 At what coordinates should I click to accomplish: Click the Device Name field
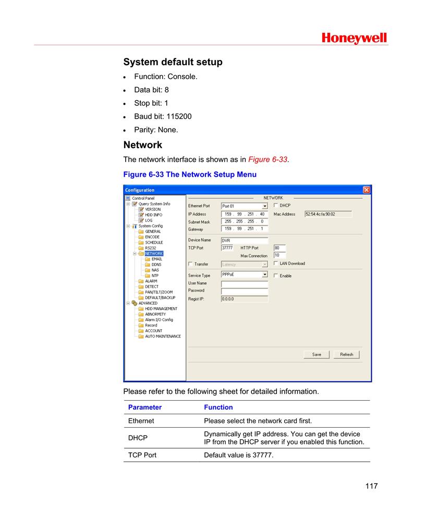click(x=245, y=241)
